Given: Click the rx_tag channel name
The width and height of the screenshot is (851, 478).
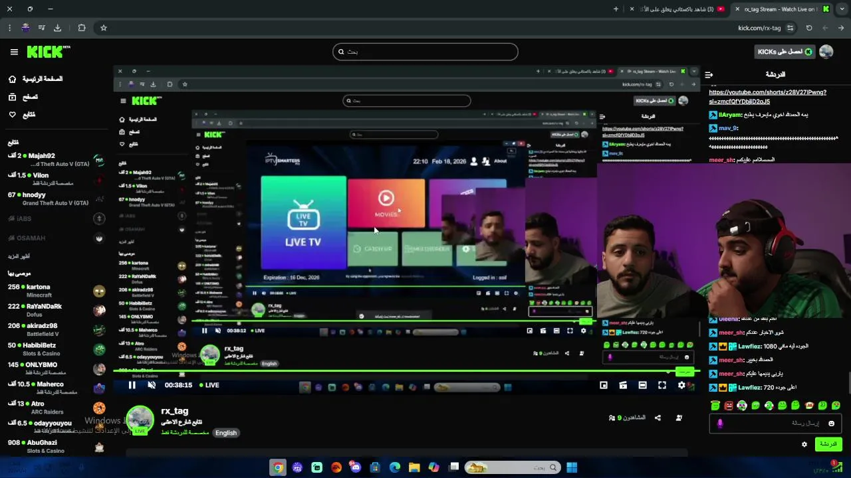Looking at the screenshot, I should pyautogui.click(x=175, y=411).
